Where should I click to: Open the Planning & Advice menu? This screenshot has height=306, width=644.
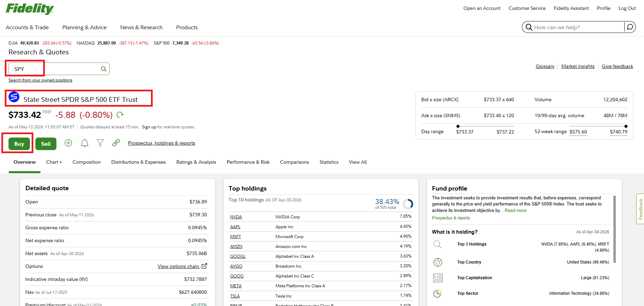[84, 27]
